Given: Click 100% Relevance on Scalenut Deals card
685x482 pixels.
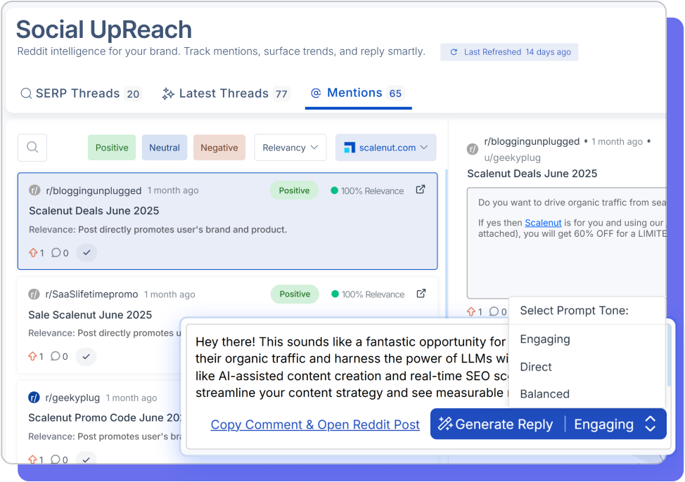Looking at the screenshot, I should point(367,191).
